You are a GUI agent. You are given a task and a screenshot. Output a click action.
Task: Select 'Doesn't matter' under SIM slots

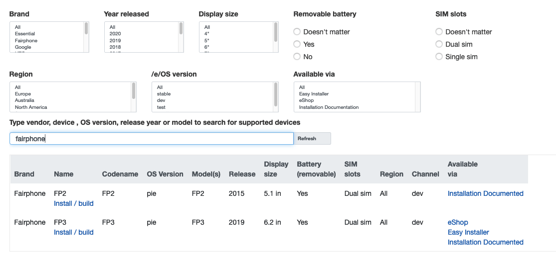439,32
